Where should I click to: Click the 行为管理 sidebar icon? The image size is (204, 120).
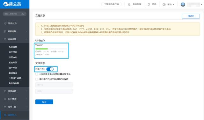click(5, 99)
